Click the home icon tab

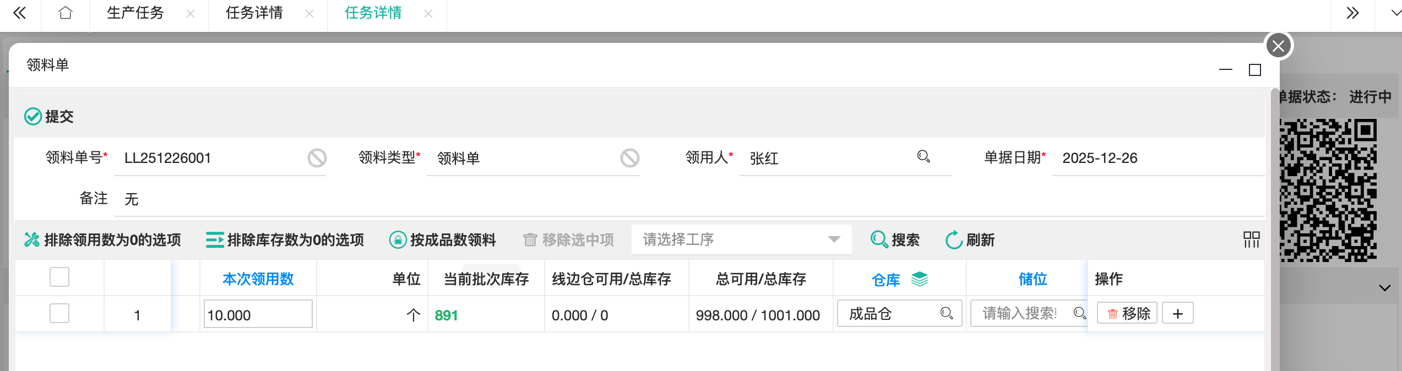(66, 13)
